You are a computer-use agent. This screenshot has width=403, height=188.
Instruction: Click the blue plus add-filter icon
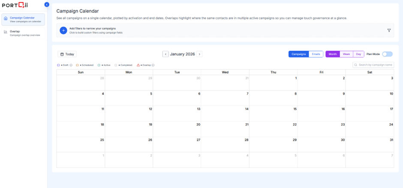[x=63, y=30]
